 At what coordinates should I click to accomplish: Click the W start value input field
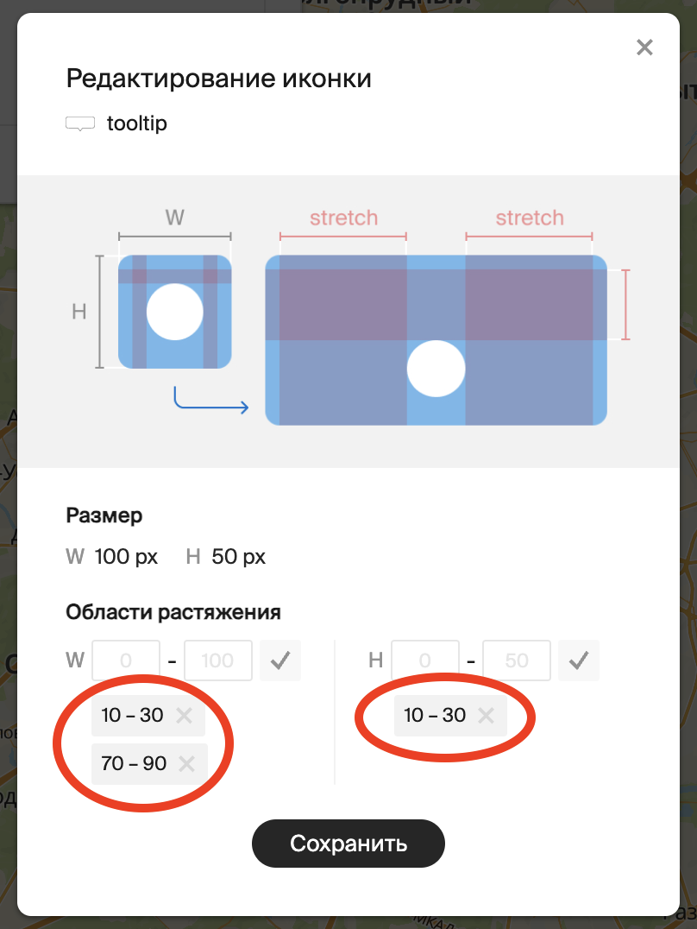(x=126, y=660)
